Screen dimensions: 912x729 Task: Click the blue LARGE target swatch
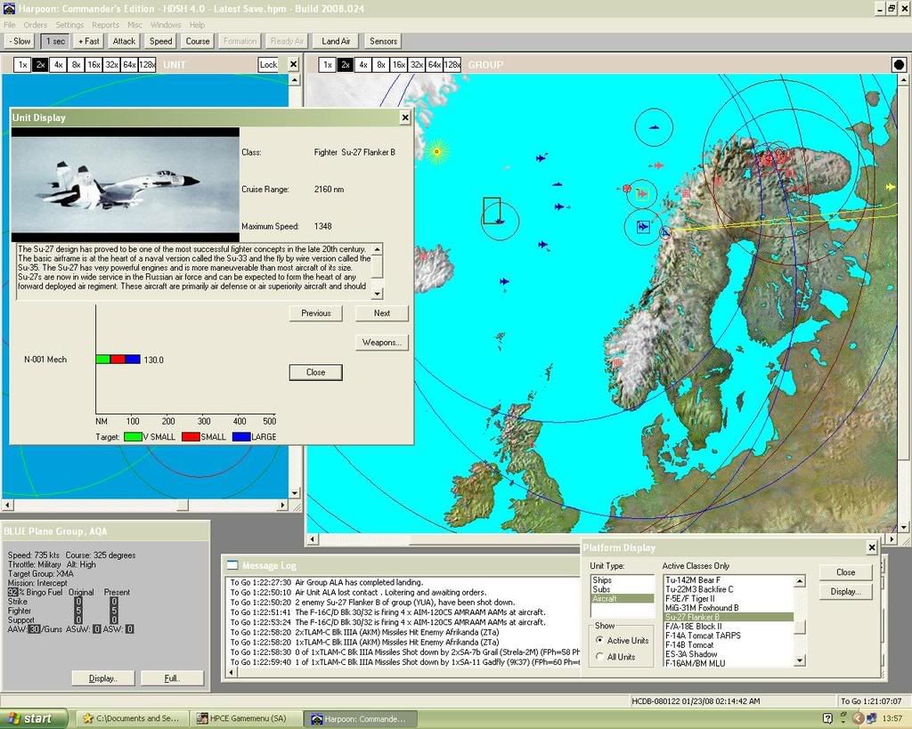tap(241, 436)
